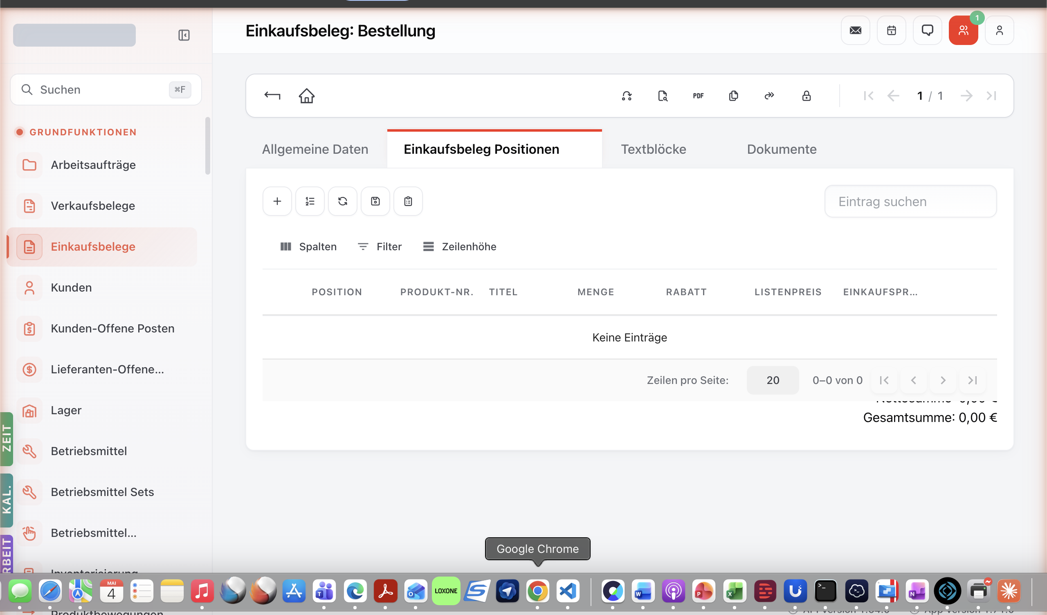This screenshot has width=1047, height=615.
Task: Open the document preview search icon
Action: point(663,96)
